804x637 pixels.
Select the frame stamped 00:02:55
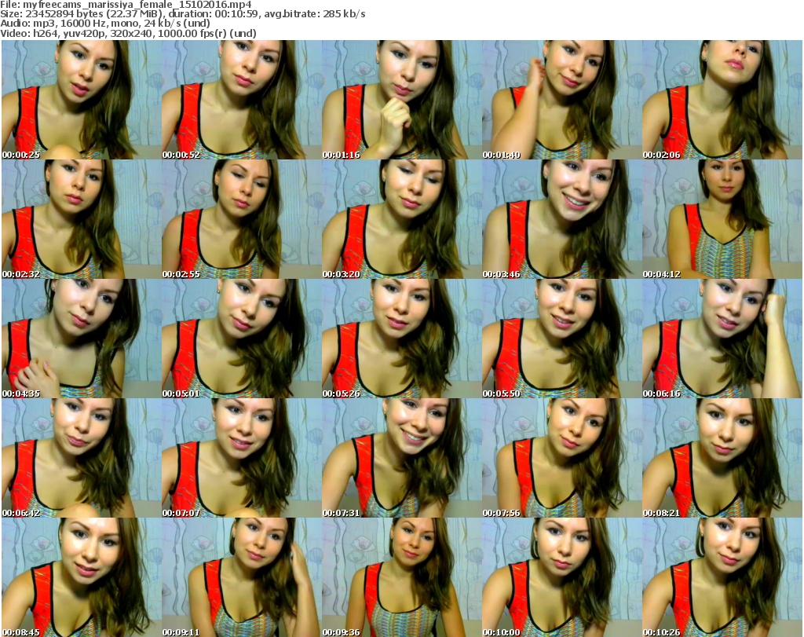pos(242,219)
